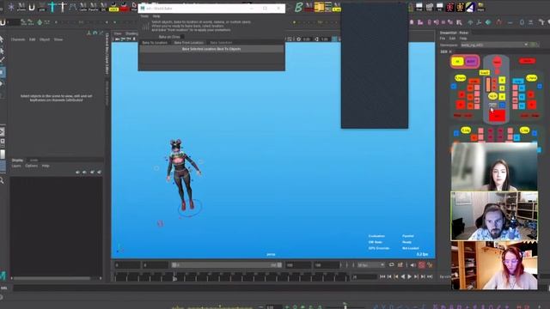Open the File menu in picker panel
The height and width of the screenshot is (309, 550).
pos(443,39)
